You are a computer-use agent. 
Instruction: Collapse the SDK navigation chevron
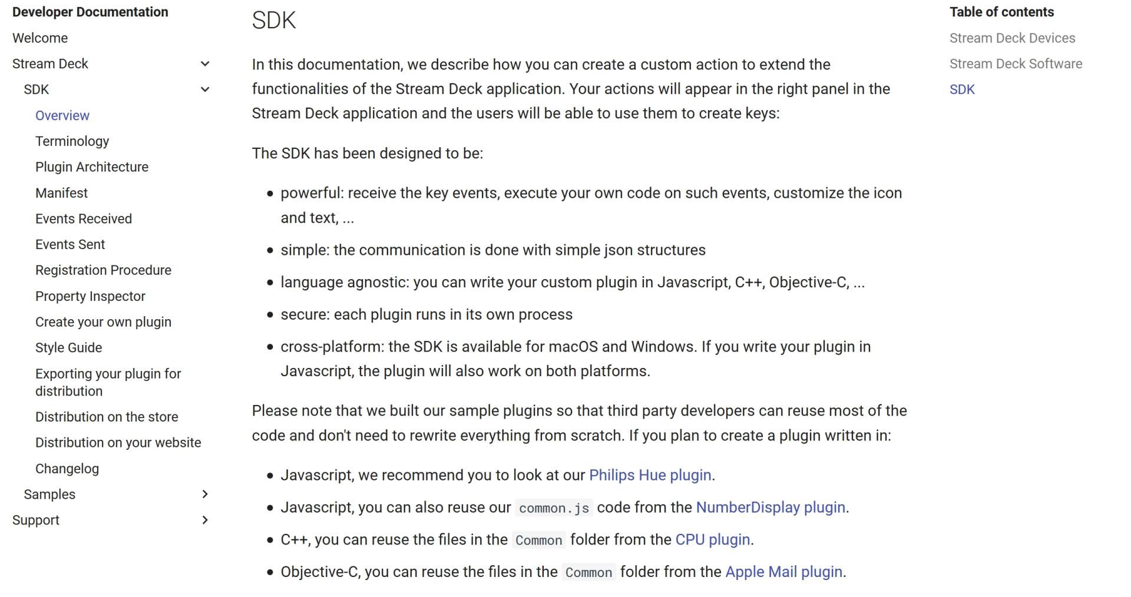coord(205,89)
